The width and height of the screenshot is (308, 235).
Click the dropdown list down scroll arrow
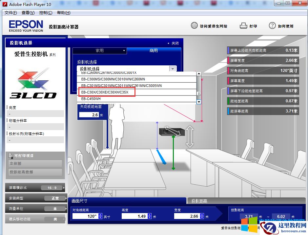(x=198, y=102)
